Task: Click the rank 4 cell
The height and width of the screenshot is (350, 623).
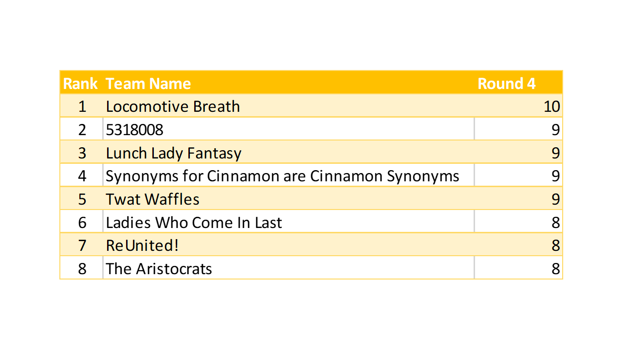Action: click(82, 176)
